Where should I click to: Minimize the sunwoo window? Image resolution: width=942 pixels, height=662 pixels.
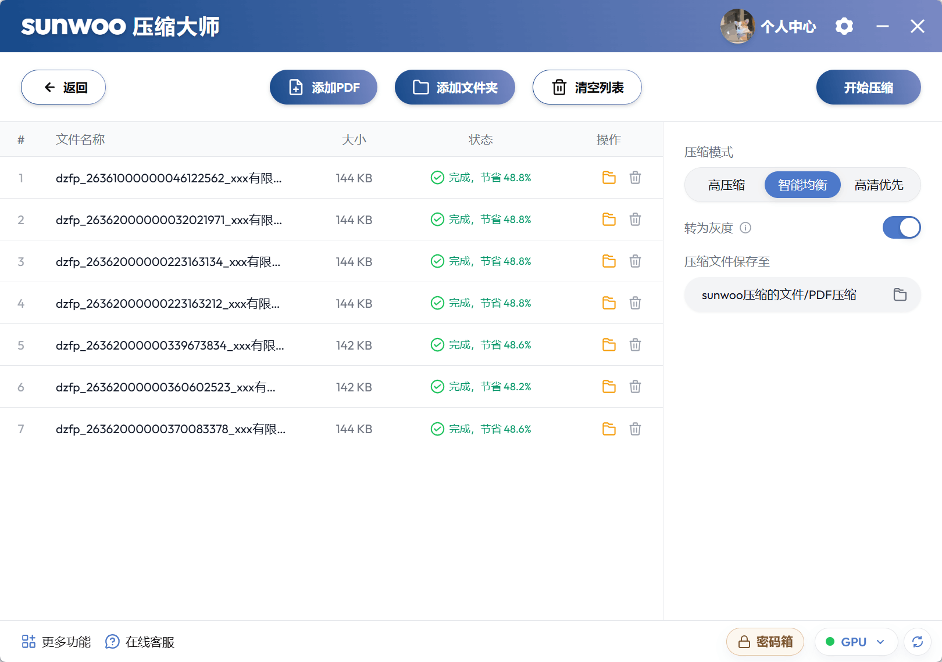tap(883, 26)
